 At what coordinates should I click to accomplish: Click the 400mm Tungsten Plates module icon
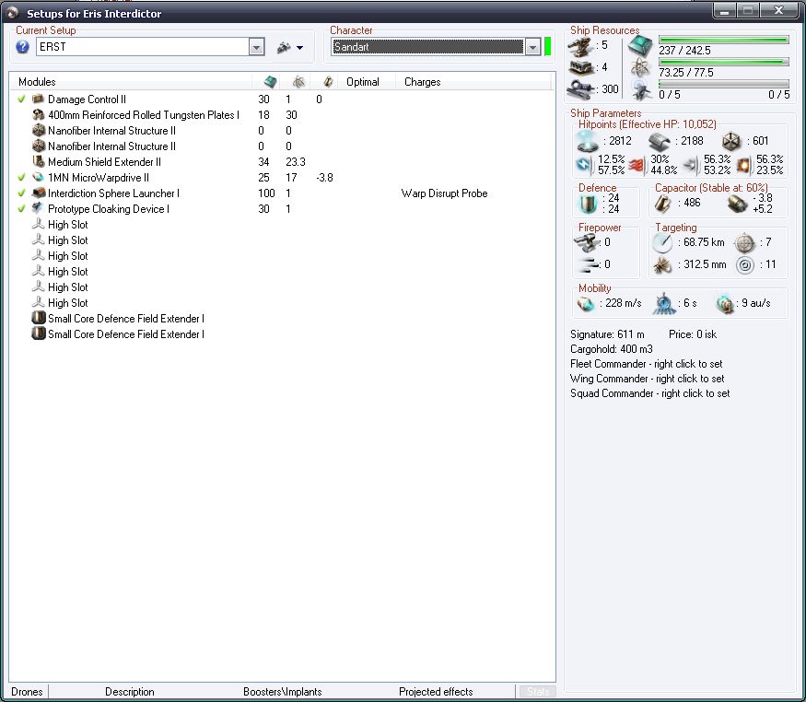coord(38,114)
